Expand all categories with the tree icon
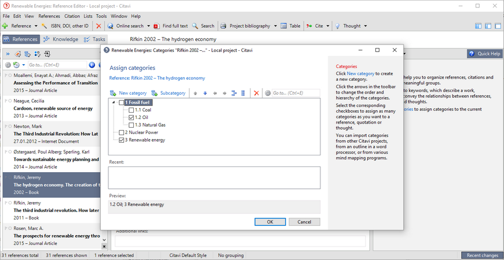This screenshot has height=260, width=504. (233, 93)
